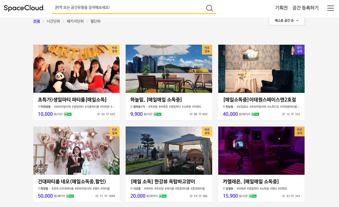The height and width of the screenshot is (207, 339).
Task: Click the SpaceCloud logo
Action: (x=24, y=8)
